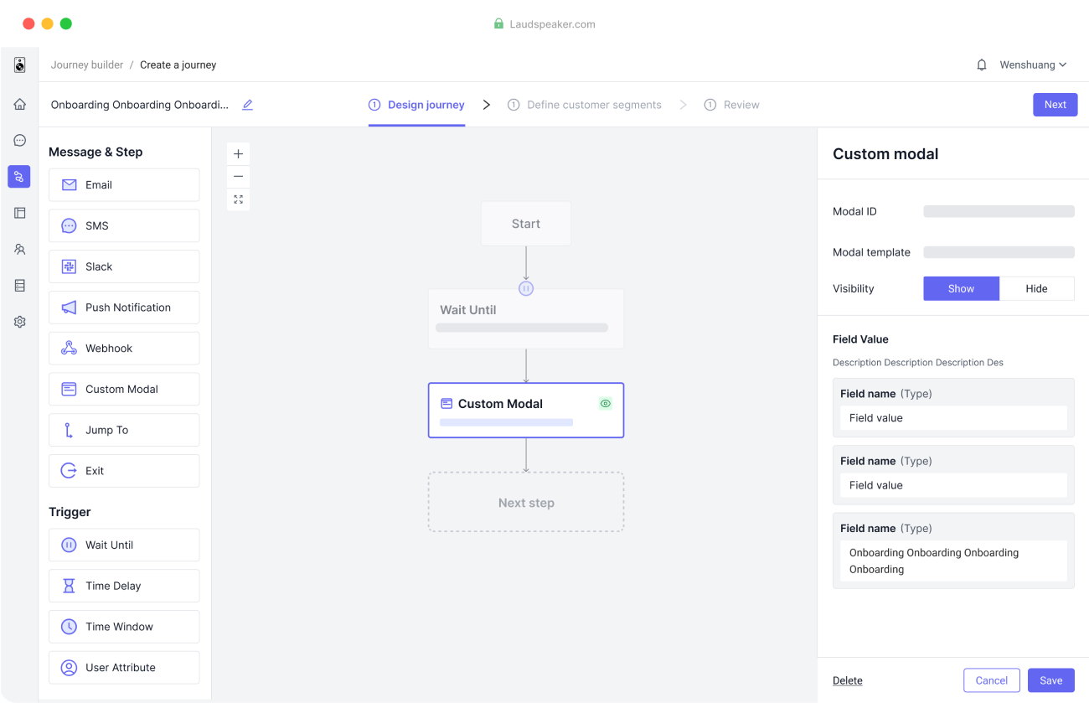Expand the Wenshuang account menu
The image size is (1089, 703).
pyautogui.click(x=1031, y=65)
